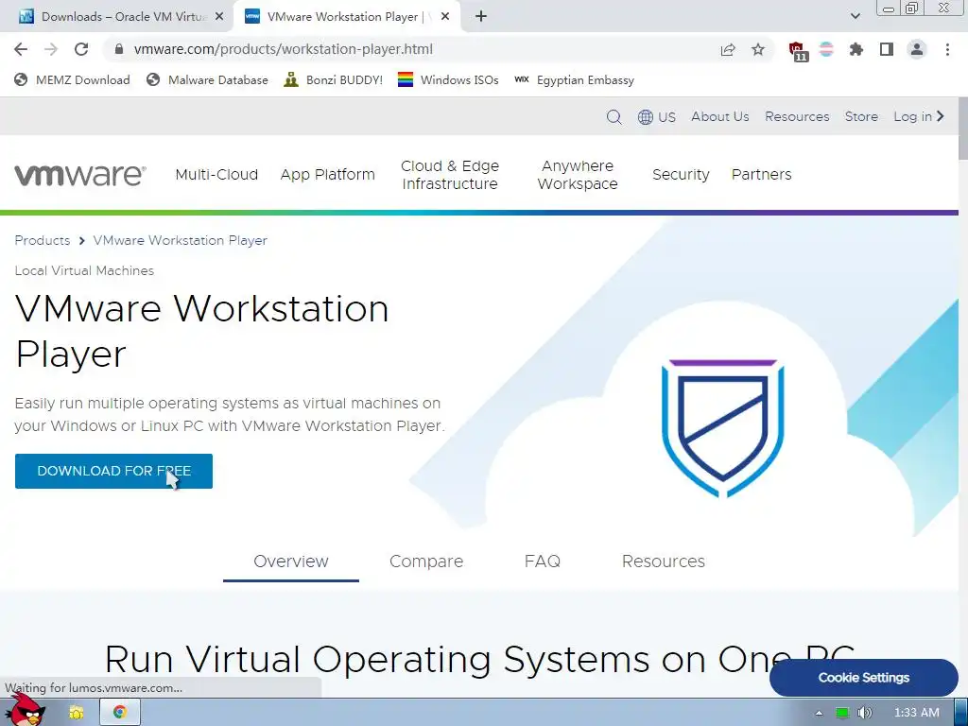Change region via the US globe selector
Image resolution: width=968 pixels, height=726 pixels.
point(657,116)
